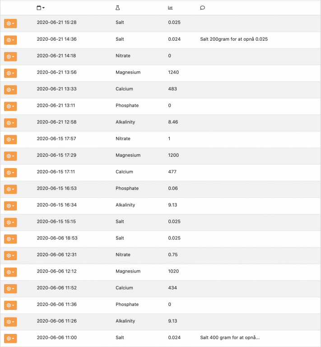Click gear button for 2020-06-06 18:53 Salt row
Image resolution: width=321 pixels, height=347 pixels.
pyautogui.click(x=10, y=239)
